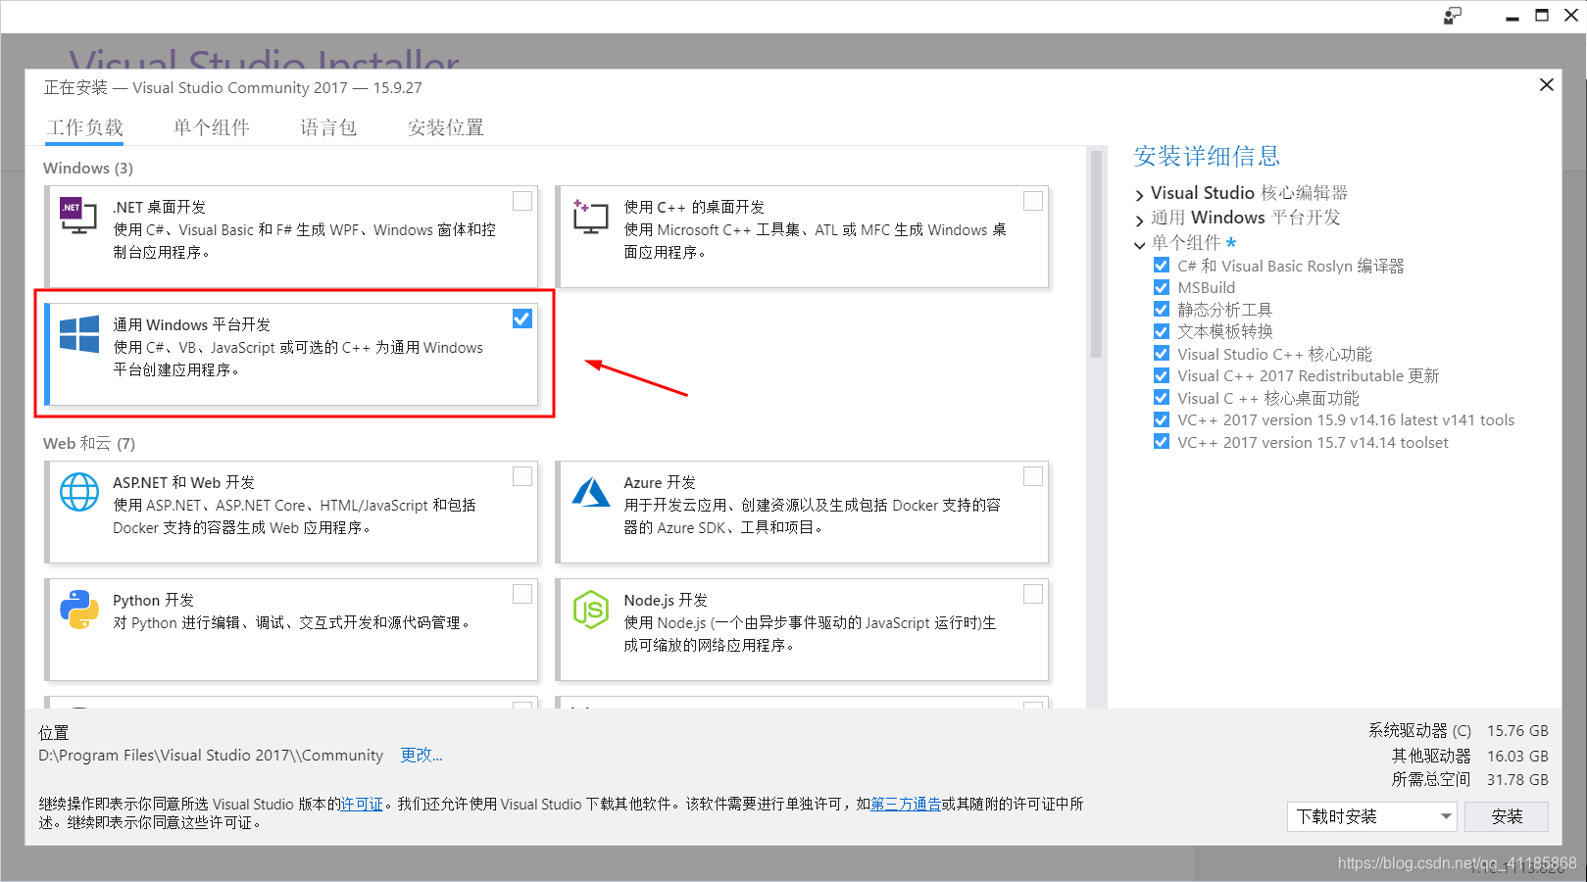This screenshot has height=882, width=1587.
Task: Switch to 单个组件 tab
Action: pyautogui.click(x=212, y=127)
